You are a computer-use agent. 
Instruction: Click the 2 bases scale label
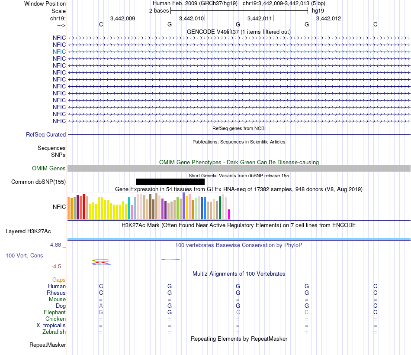[159, 11]
